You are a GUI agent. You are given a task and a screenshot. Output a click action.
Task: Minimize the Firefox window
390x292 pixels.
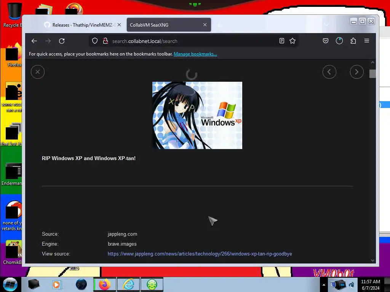353,21
